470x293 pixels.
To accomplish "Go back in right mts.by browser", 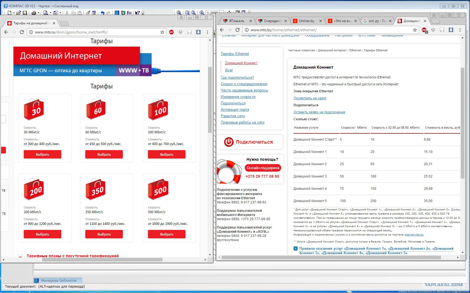I will (222, 30).
